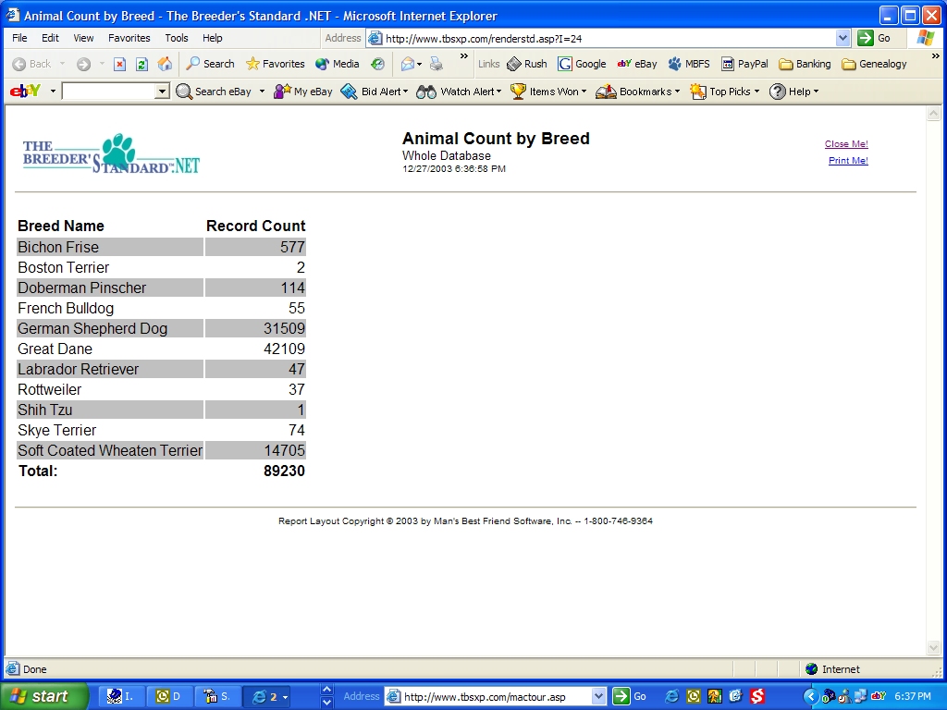947x710 pixels.
Task: Open the Favorites star toolbar button
Action: [275, 64]
